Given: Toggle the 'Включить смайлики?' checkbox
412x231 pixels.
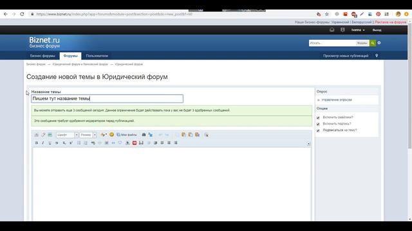Looking at the screenshot, I should click(x=318, y=117).
